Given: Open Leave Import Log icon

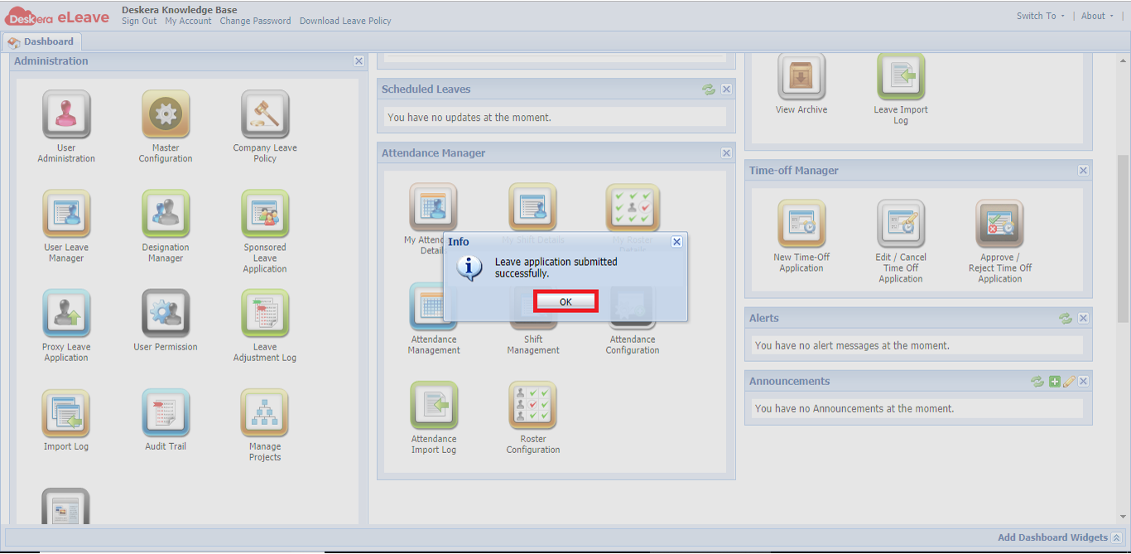Looking at the screenshot, I should point(901,76).
